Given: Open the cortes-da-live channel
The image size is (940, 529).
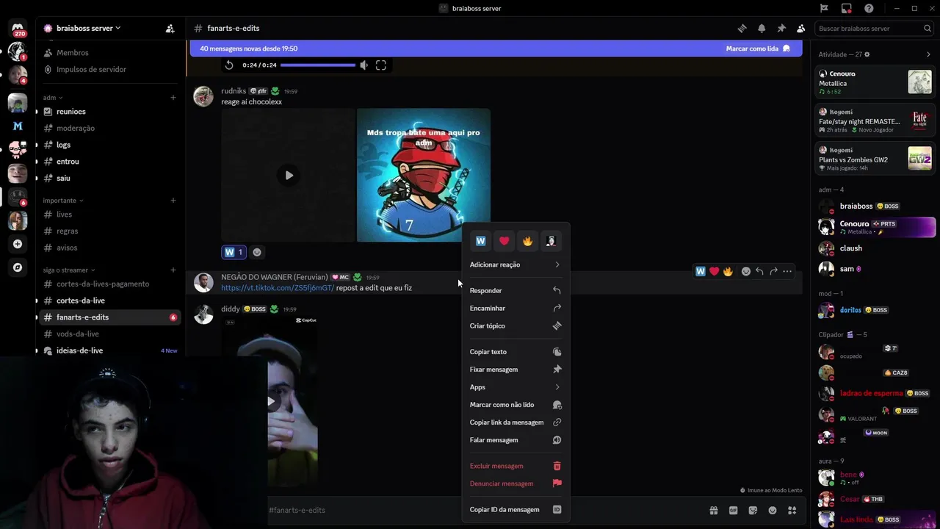Looking at the screenshot, I should coord(110,301).
